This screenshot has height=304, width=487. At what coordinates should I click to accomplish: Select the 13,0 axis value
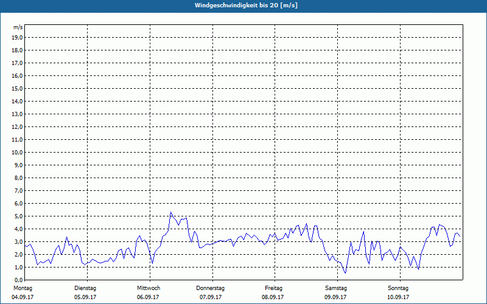point(18,114)
